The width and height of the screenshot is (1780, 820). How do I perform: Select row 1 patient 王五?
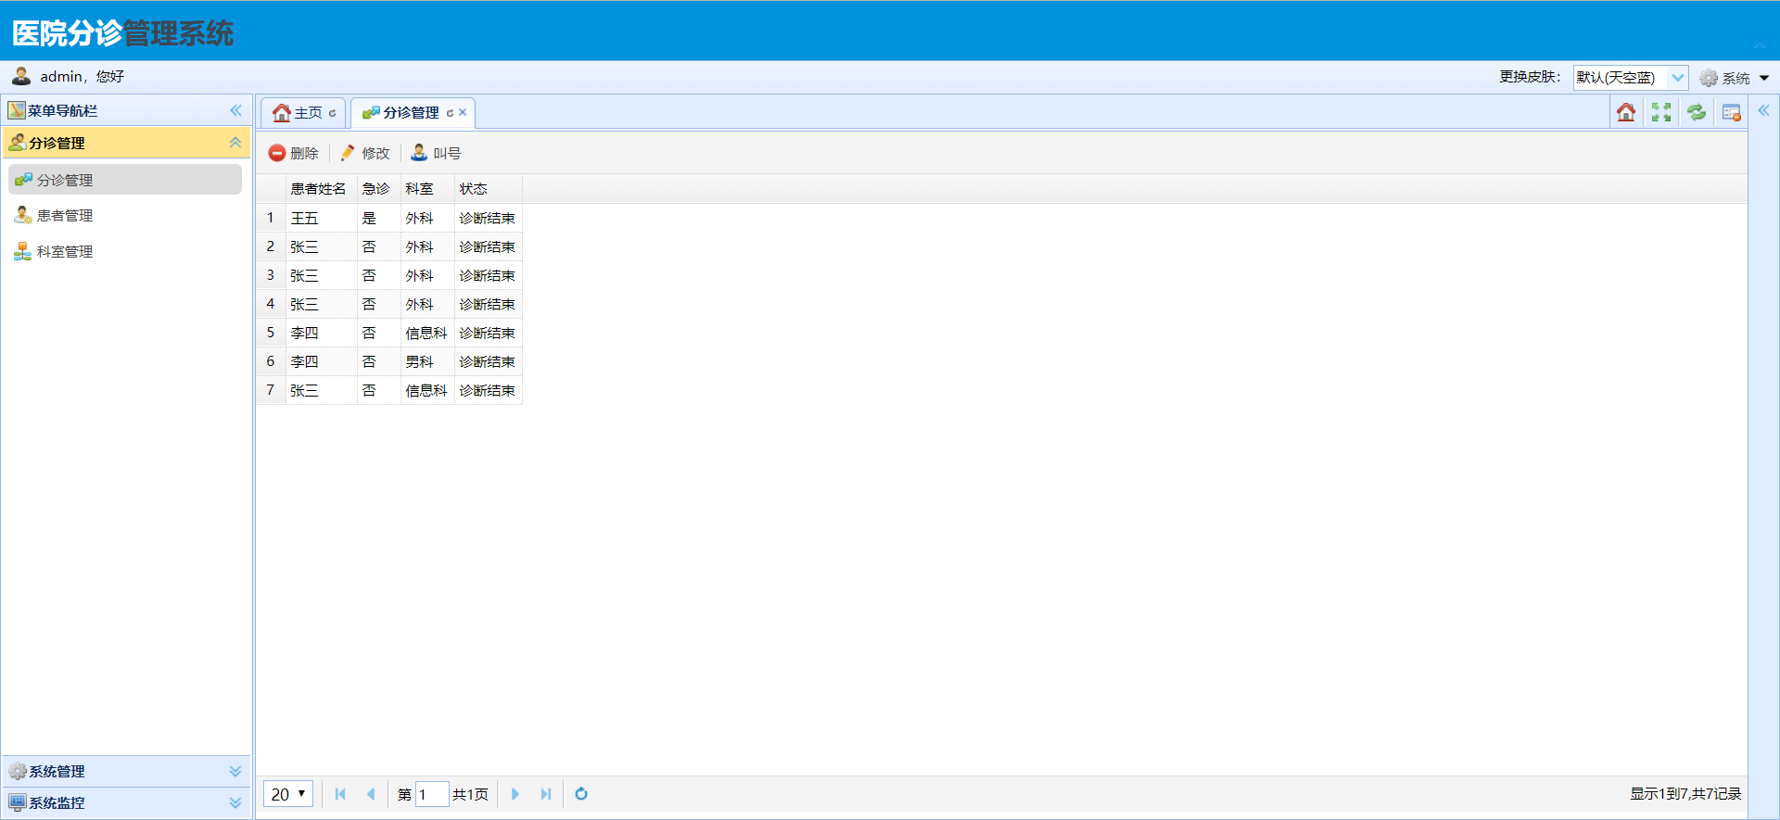coord(321,219)
